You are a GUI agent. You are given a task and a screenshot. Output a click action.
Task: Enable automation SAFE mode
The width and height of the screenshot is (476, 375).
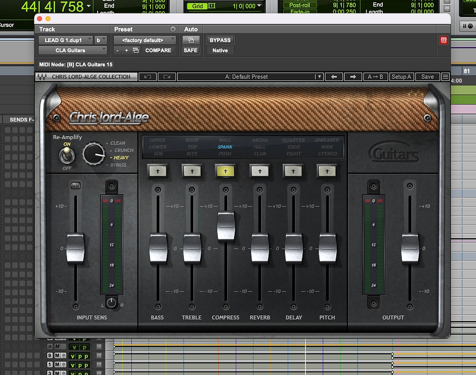pos(190,50)
